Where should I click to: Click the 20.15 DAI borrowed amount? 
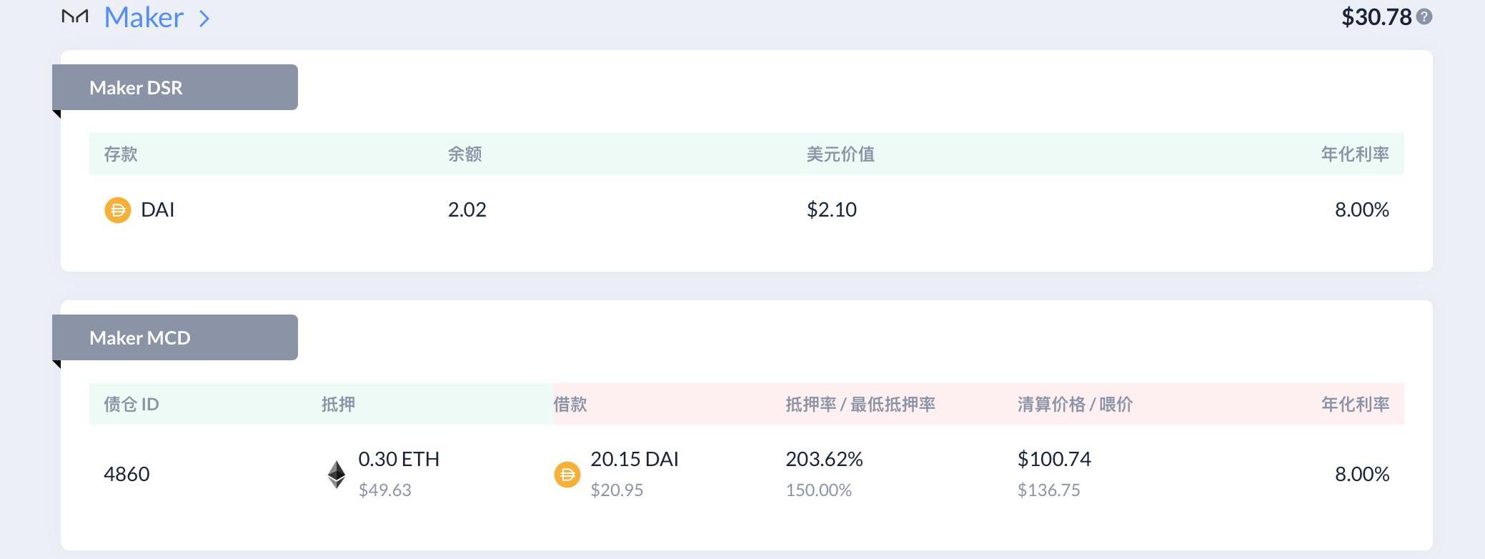pyautogui.click(x=635, y=459)
